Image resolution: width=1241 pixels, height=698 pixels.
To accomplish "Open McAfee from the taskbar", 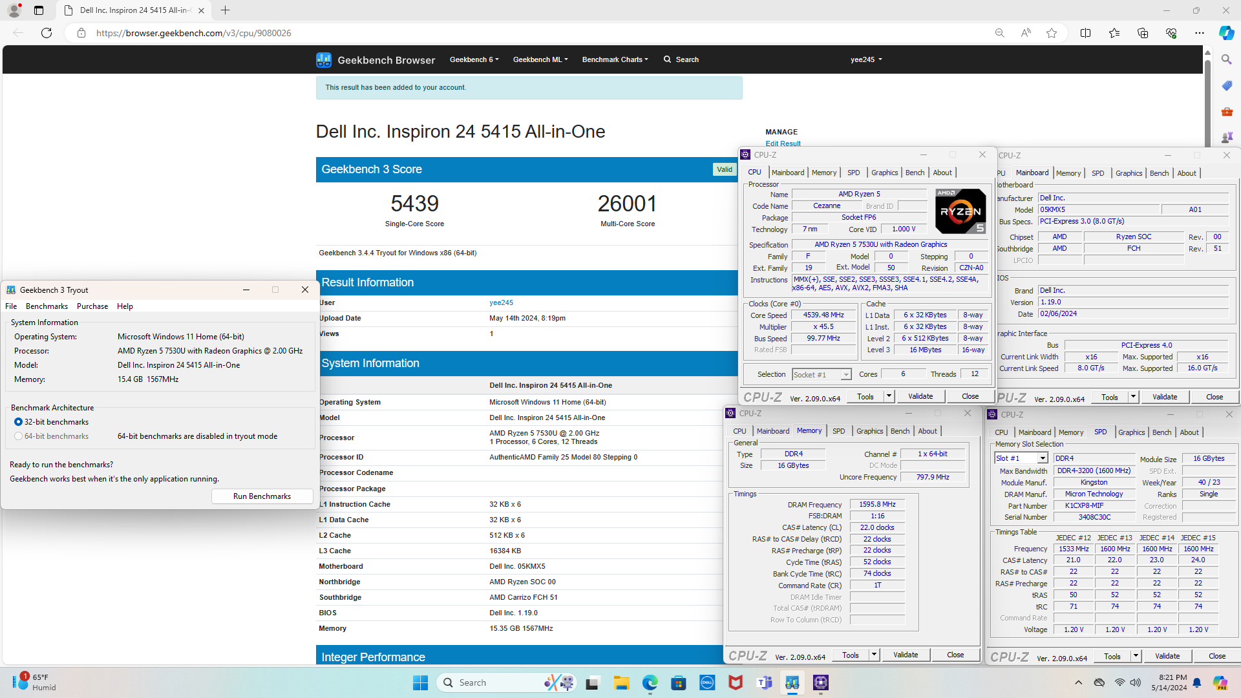I will click(x=736, y=682).
